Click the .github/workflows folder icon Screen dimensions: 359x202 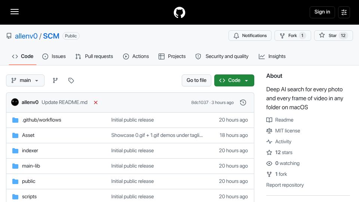[x=15, y=120]
